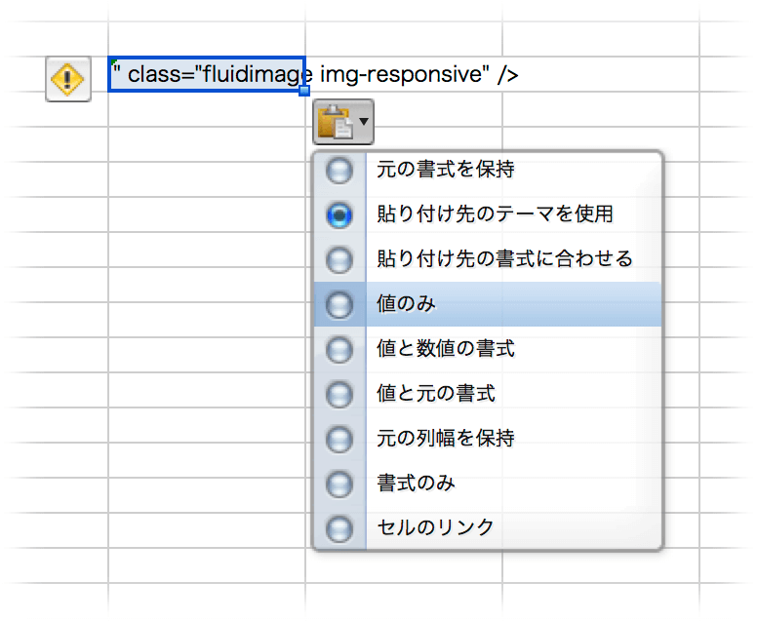Choose the セルのリンク menu label
Viewport: 757px width, 621px height.
coord(435,528)
